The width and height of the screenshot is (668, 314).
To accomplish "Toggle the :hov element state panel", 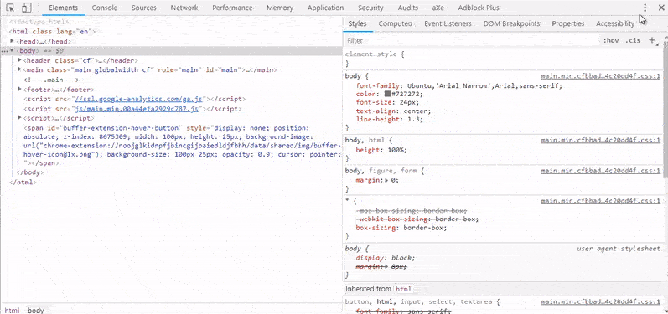I will [x=610, y=40].
